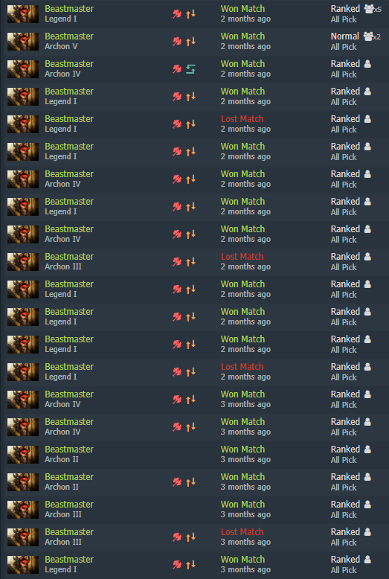This screenshot has width=389, height=579.
Task: Open Lost Match in Archon III row, 3 months ago
Action: [x=242, y=531]
